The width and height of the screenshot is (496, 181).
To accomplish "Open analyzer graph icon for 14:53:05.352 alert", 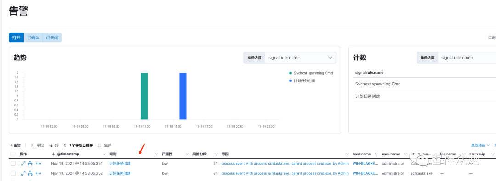I will (x=30, y=173).
